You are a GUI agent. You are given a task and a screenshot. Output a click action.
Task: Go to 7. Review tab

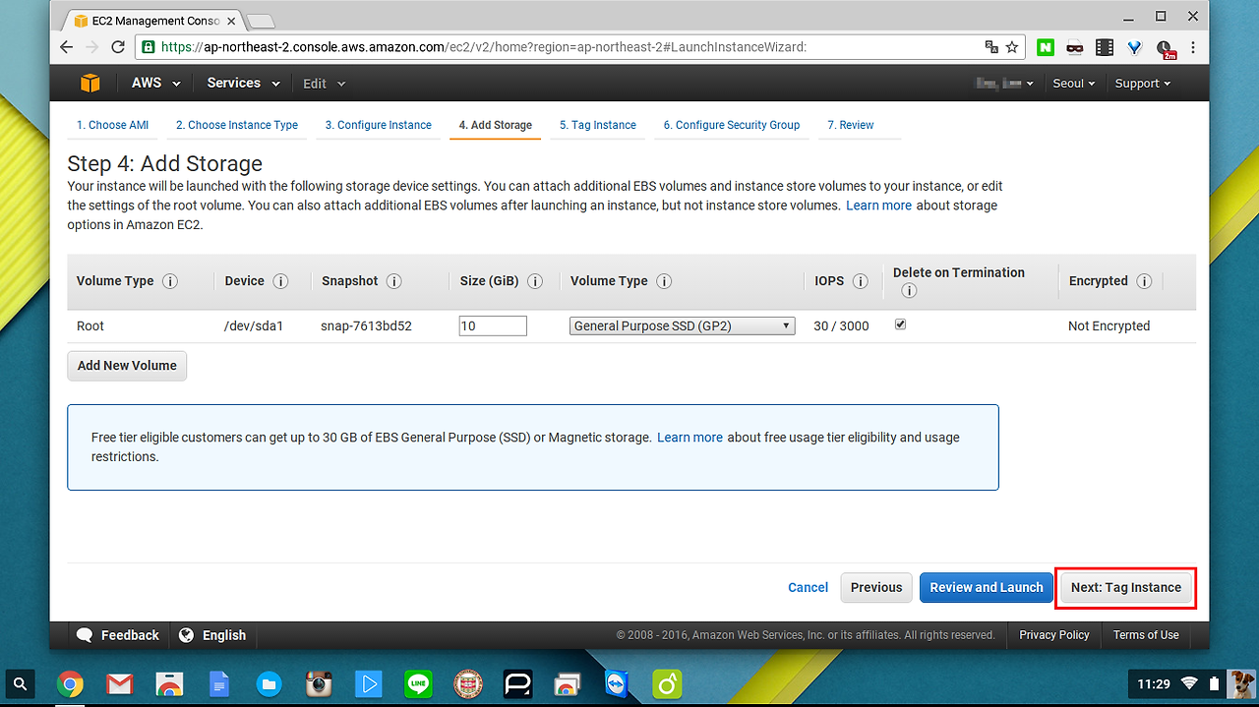[850, 125]
